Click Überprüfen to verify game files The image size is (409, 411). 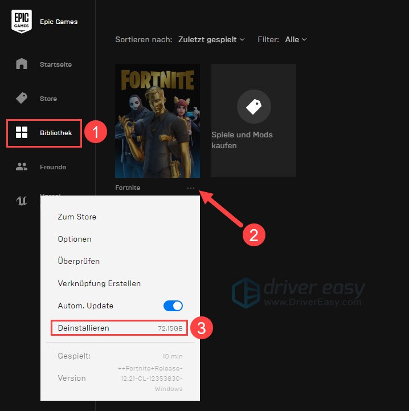pyautogui.click(x=79, y=261)
